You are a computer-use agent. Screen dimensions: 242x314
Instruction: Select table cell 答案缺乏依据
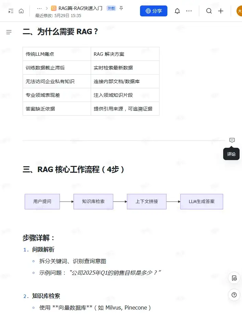[x=57, y=108]
